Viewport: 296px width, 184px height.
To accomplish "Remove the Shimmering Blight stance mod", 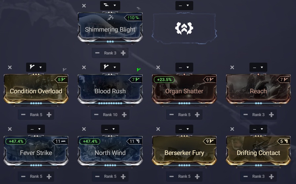I will coord(84,6).
